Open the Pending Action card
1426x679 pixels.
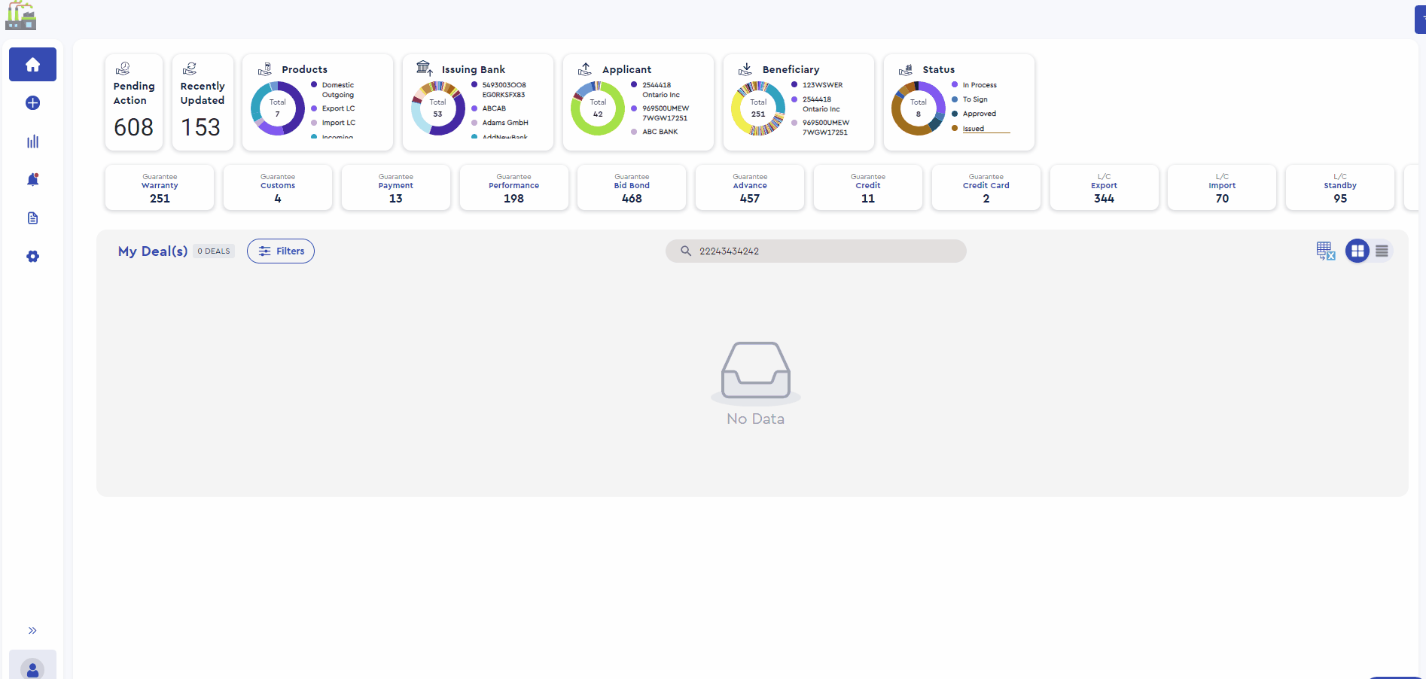134,102
